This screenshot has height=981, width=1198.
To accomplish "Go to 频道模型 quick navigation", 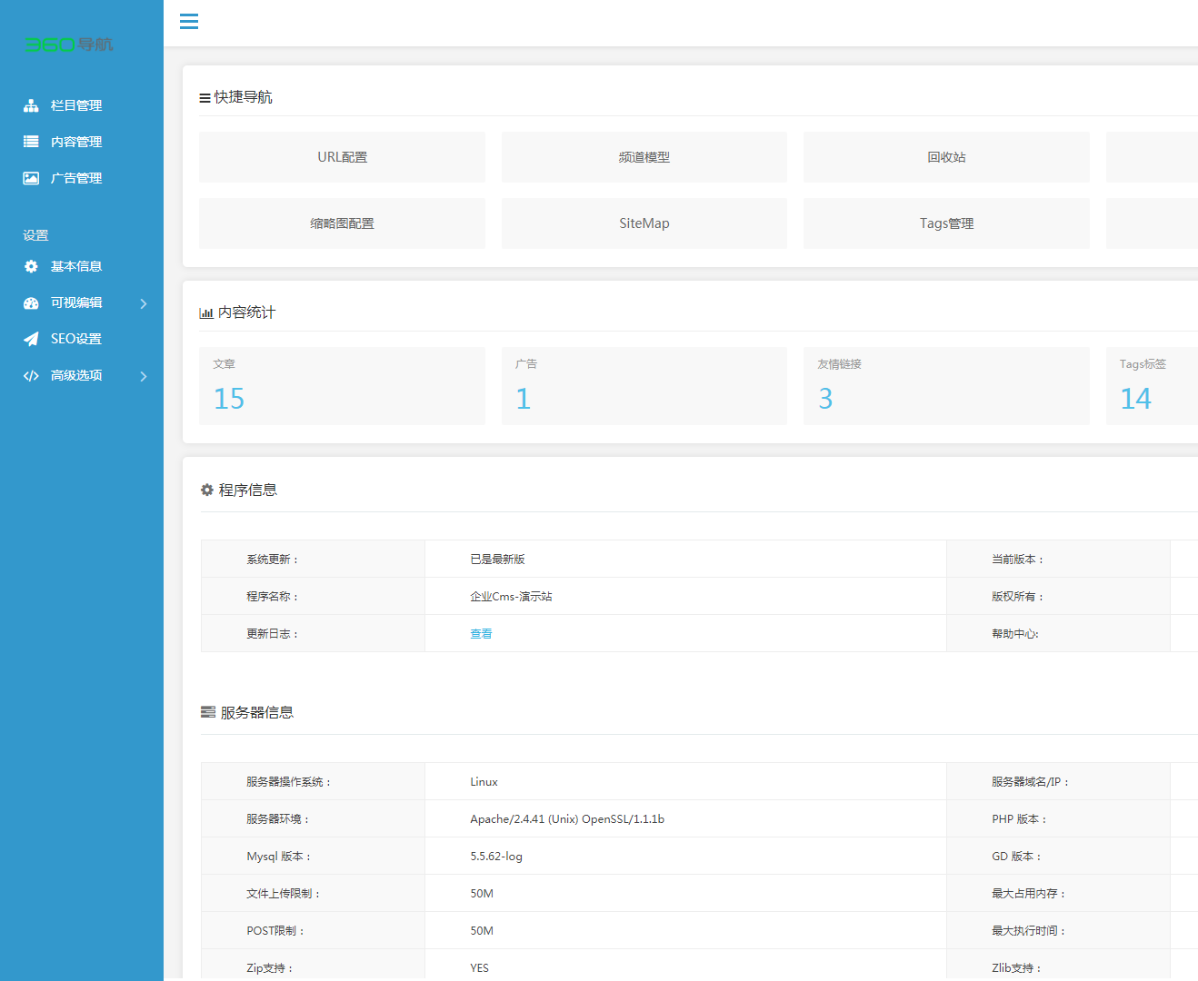I will (644, 157).
